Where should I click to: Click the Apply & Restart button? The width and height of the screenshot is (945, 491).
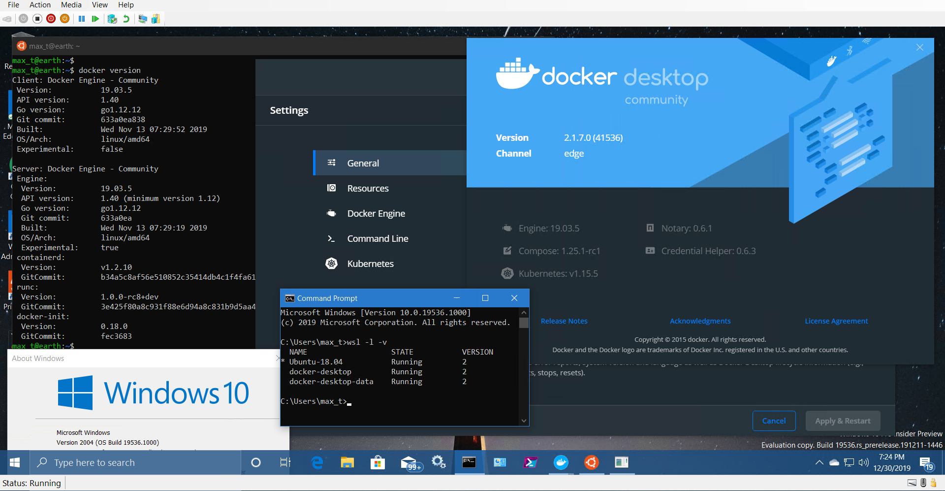[x=843, y=421]
